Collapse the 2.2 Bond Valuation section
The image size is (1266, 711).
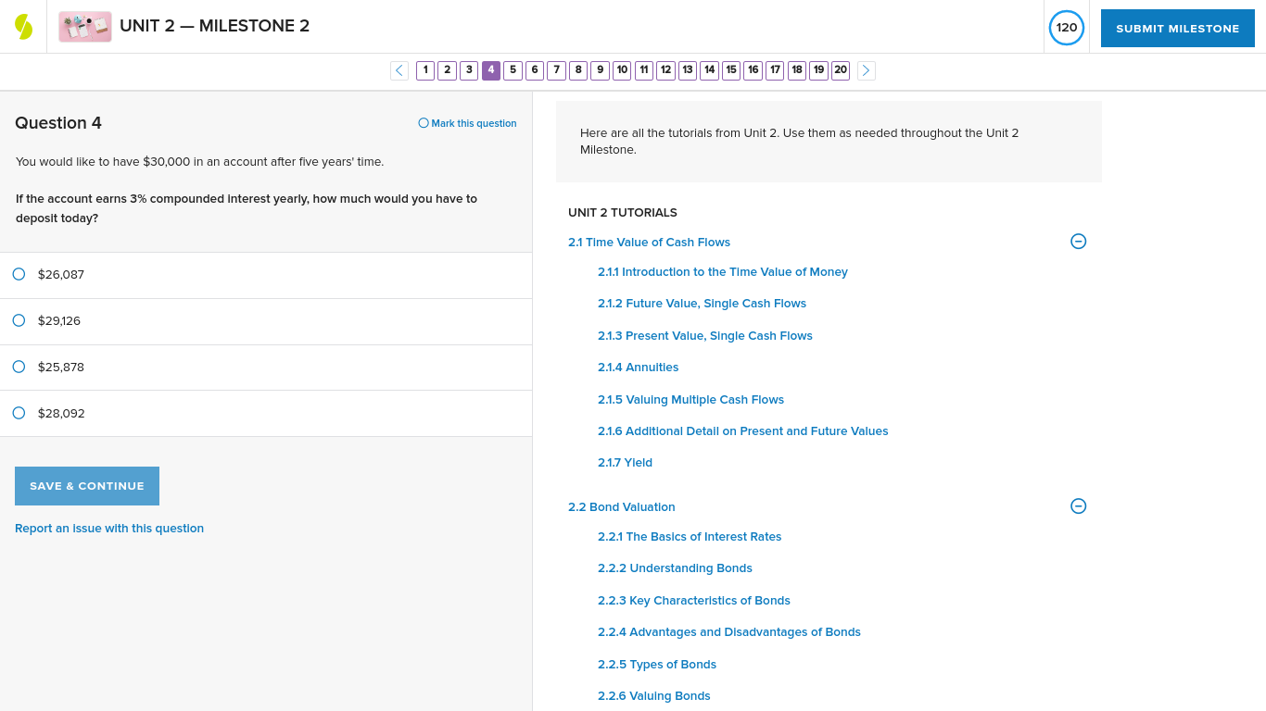[x=1078, y=506]
